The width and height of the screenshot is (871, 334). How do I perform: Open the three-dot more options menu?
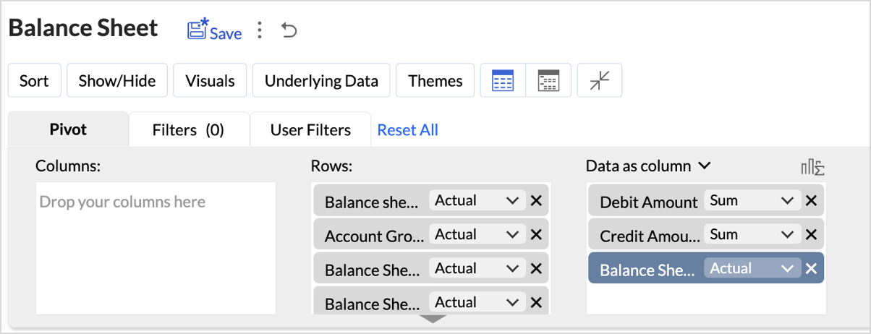point(260,30)
